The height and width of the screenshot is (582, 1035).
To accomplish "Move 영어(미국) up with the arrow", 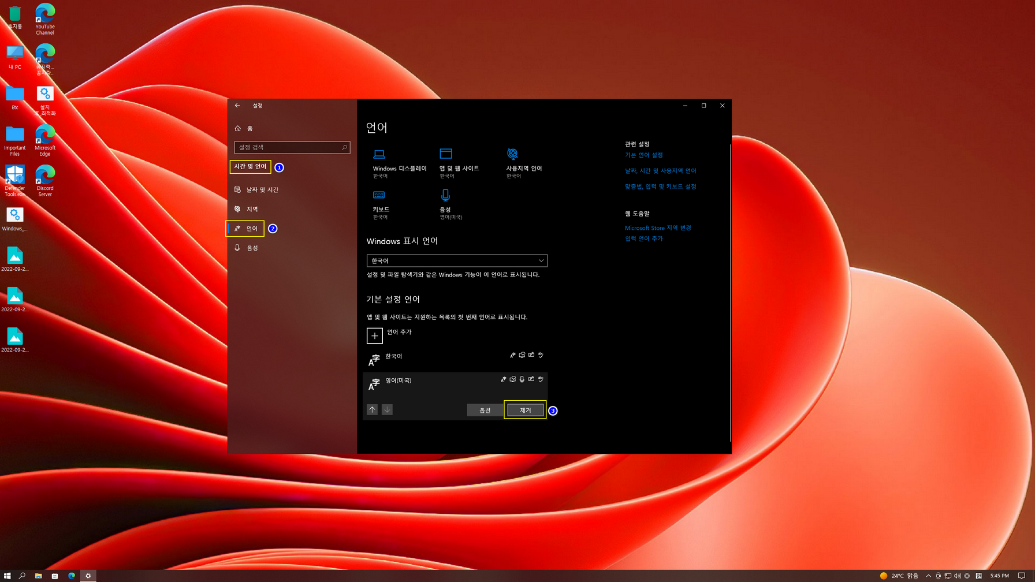I will (373, 409).
